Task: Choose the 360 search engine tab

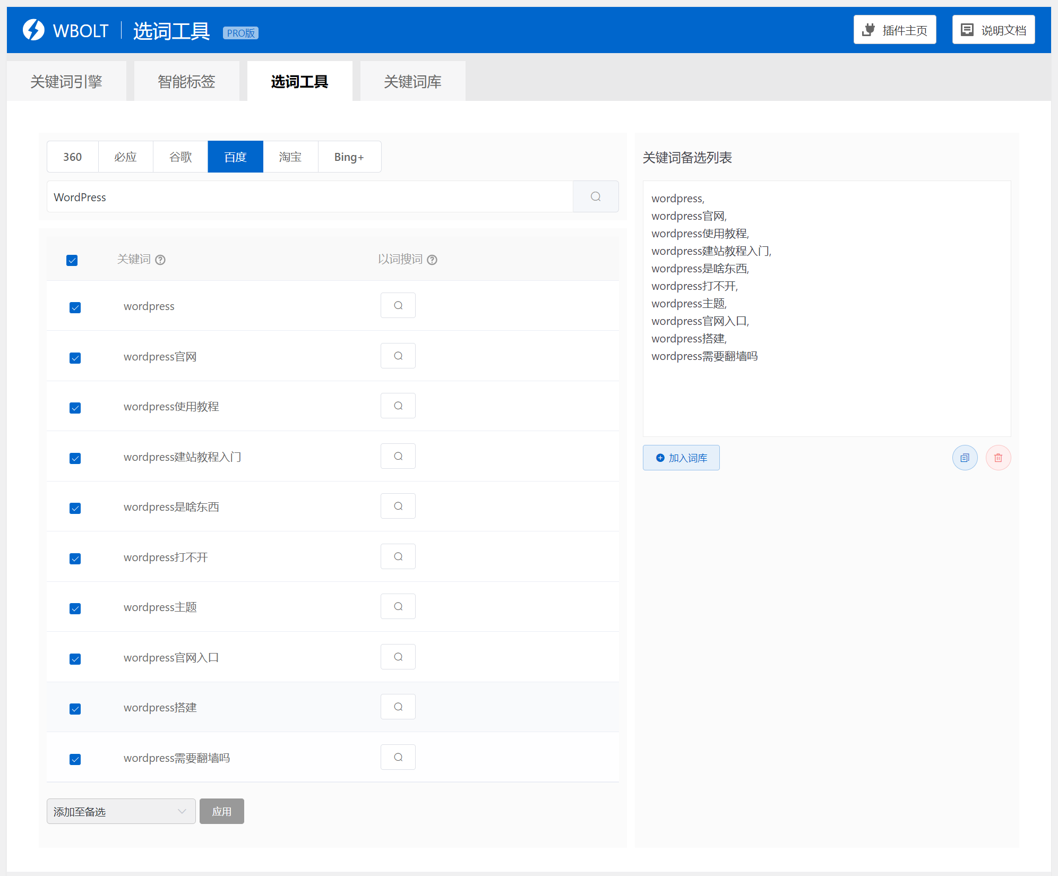Action: [73, 157]
